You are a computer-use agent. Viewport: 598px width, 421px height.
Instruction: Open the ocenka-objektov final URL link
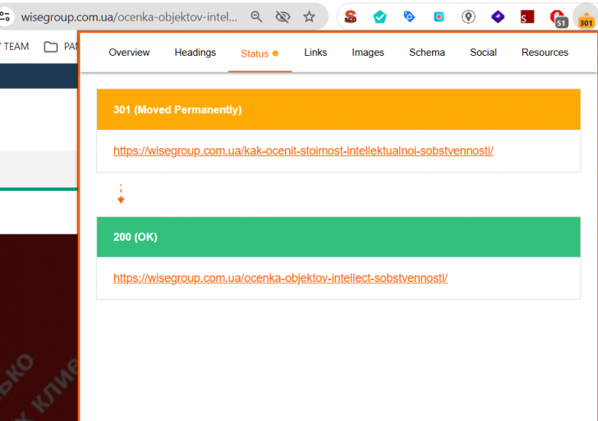280,278
